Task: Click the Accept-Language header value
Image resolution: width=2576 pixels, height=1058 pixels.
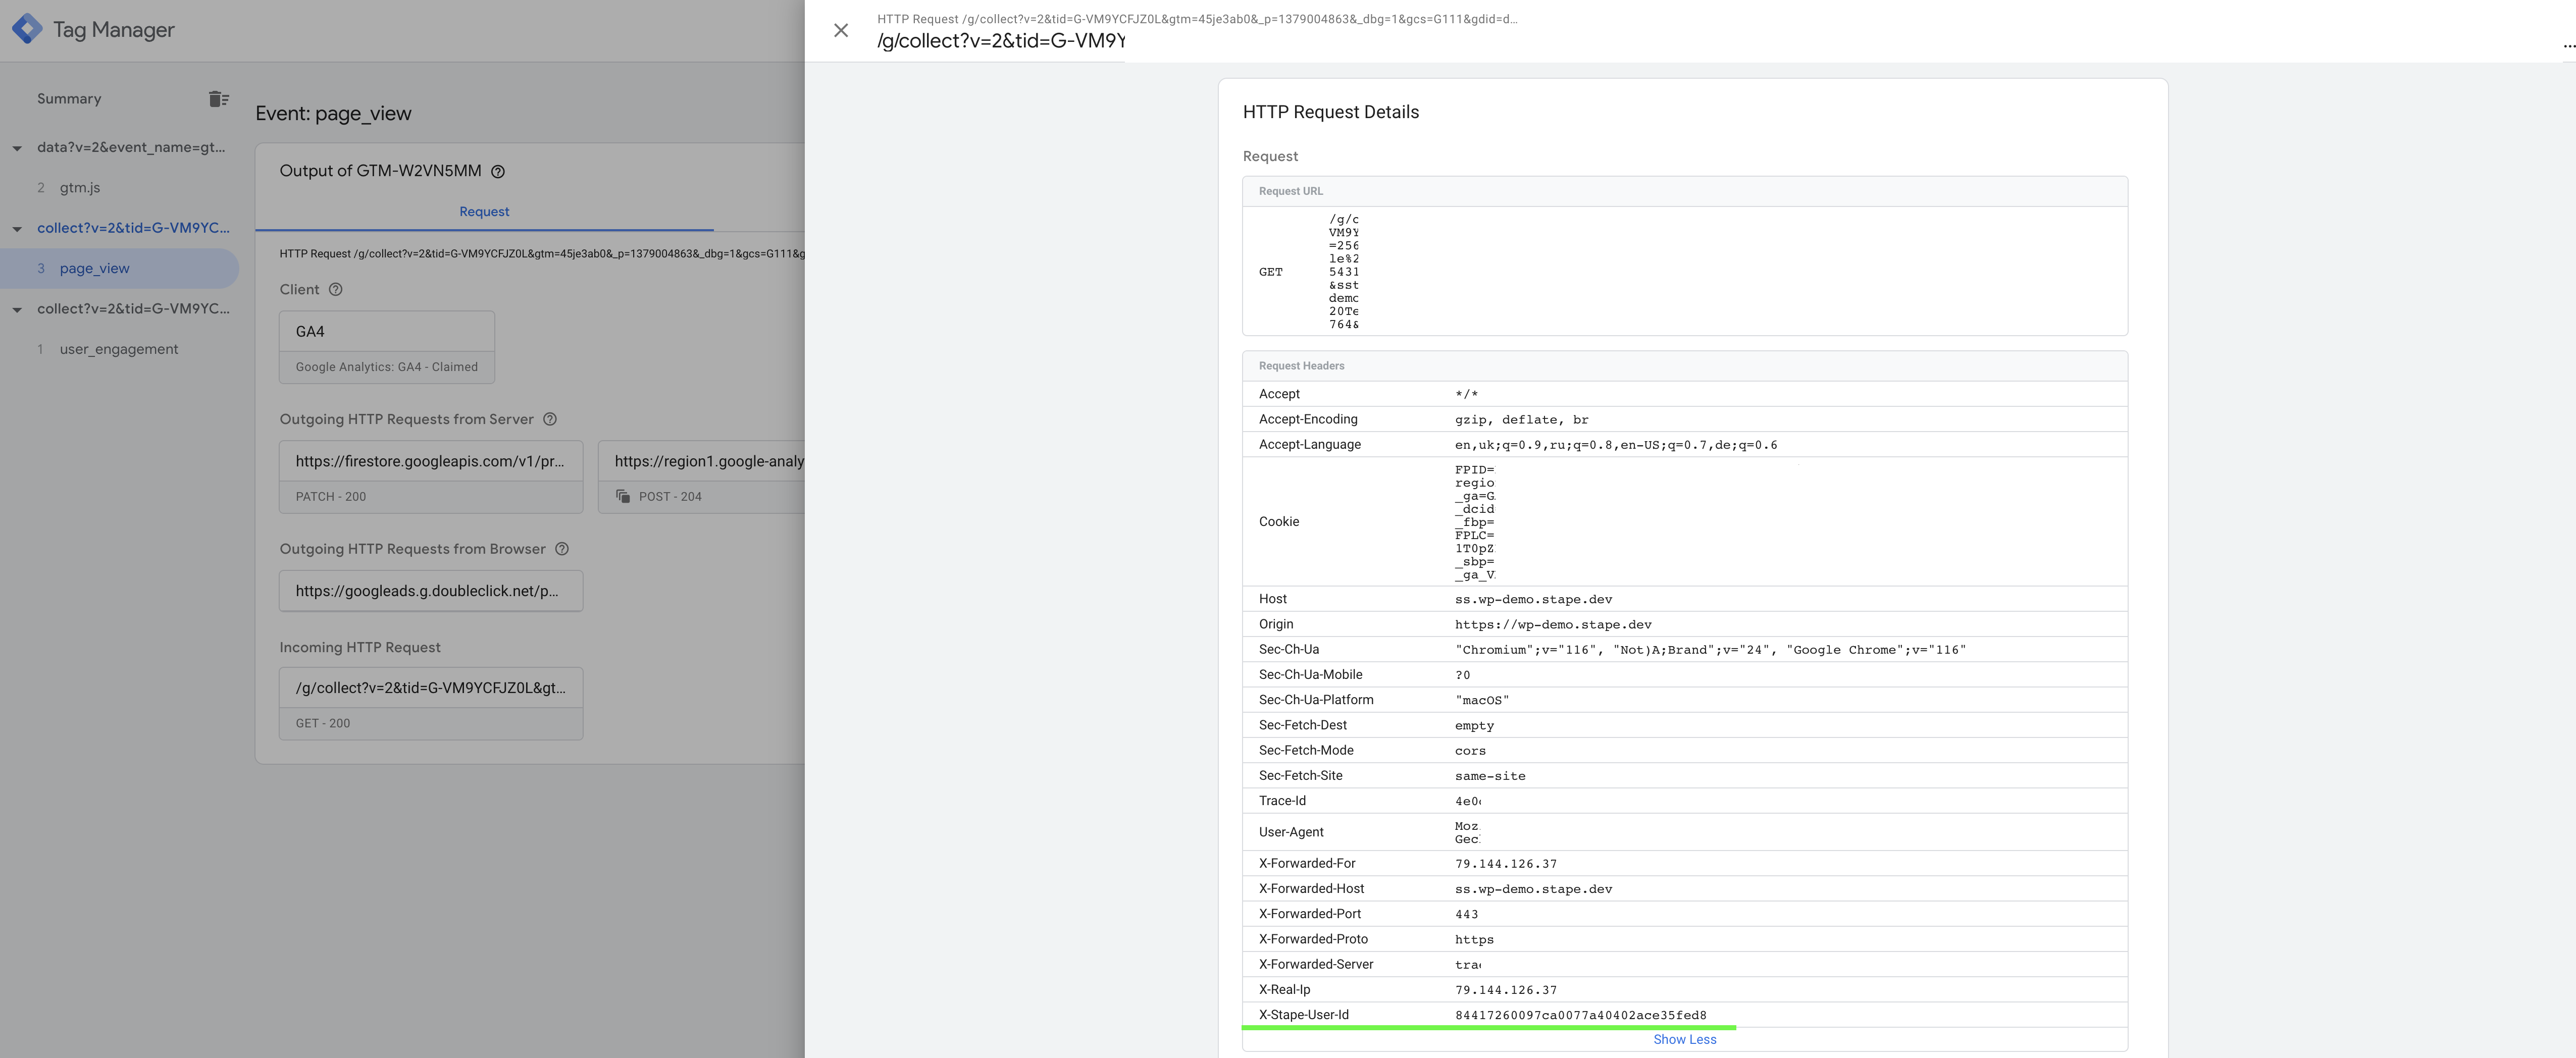Action: pyautogui.click(x=1615, y=445)
